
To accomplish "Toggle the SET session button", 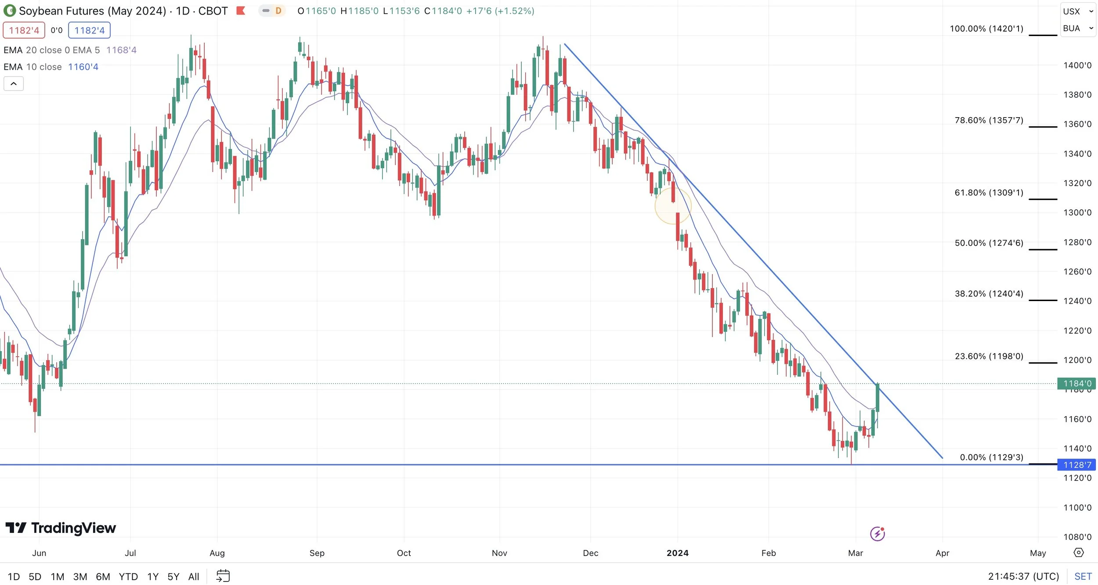I will 1083,576.
